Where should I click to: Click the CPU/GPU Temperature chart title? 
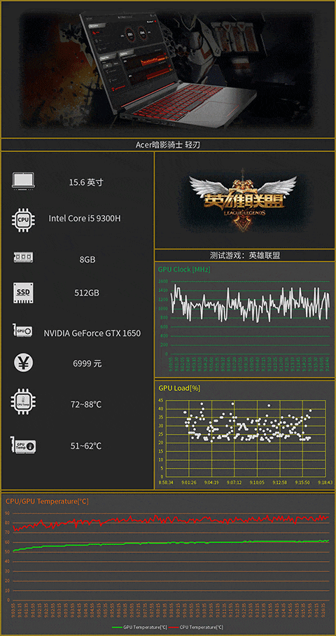(47, 502)
